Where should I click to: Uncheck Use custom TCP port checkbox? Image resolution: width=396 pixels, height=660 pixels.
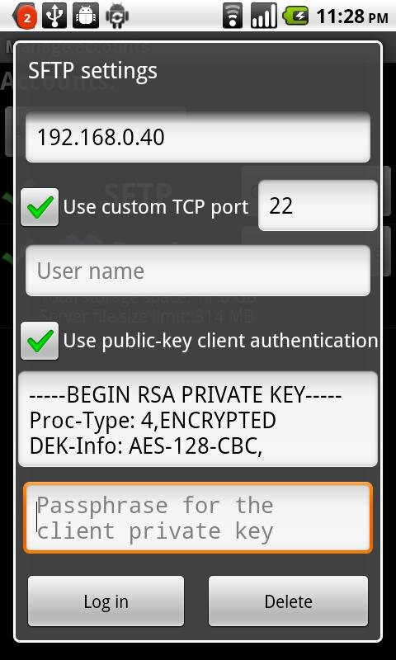pyautogui.click(x=40, y=207)
